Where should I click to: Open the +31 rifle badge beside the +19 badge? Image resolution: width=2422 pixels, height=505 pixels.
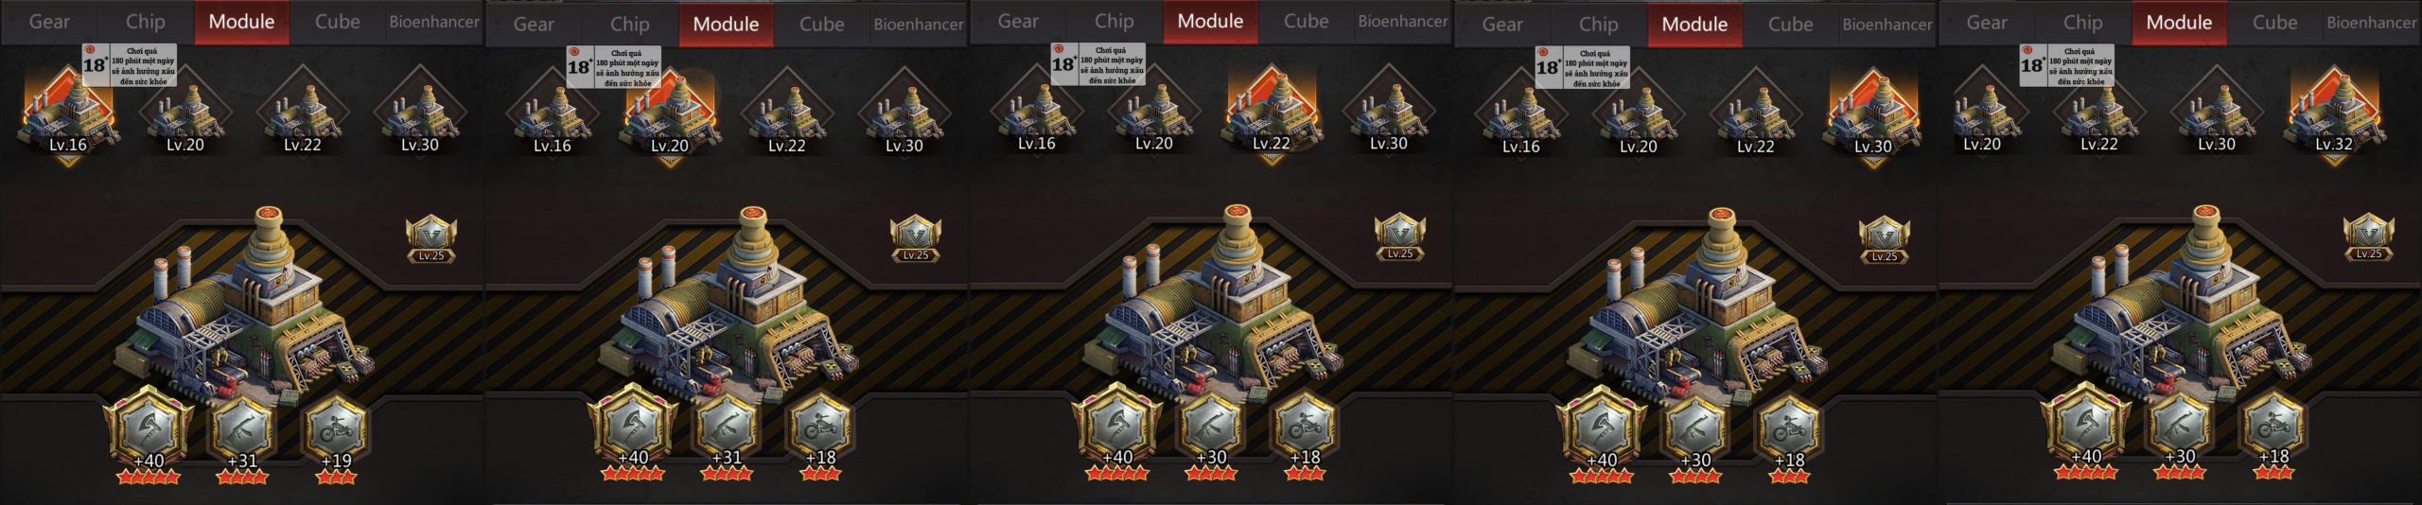coord(242,430)
